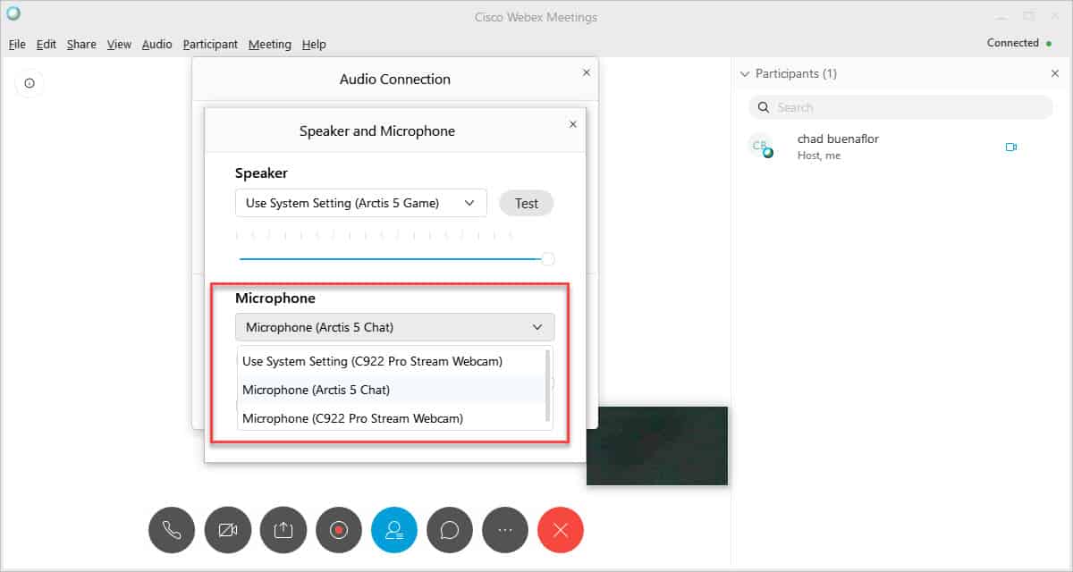
Task: Select Microphone (C922 Pro Stream Webcam) option
Action: coord(391,417)
